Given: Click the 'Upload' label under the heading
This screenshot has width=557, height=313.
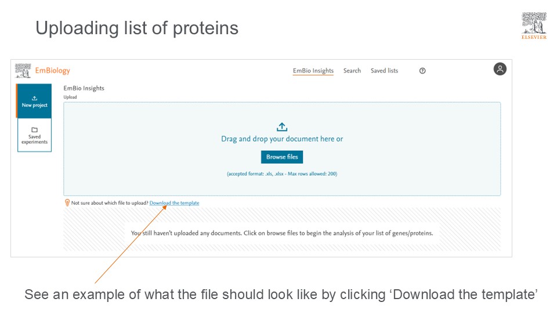Looking at the screenshot, I should point(70,97).
